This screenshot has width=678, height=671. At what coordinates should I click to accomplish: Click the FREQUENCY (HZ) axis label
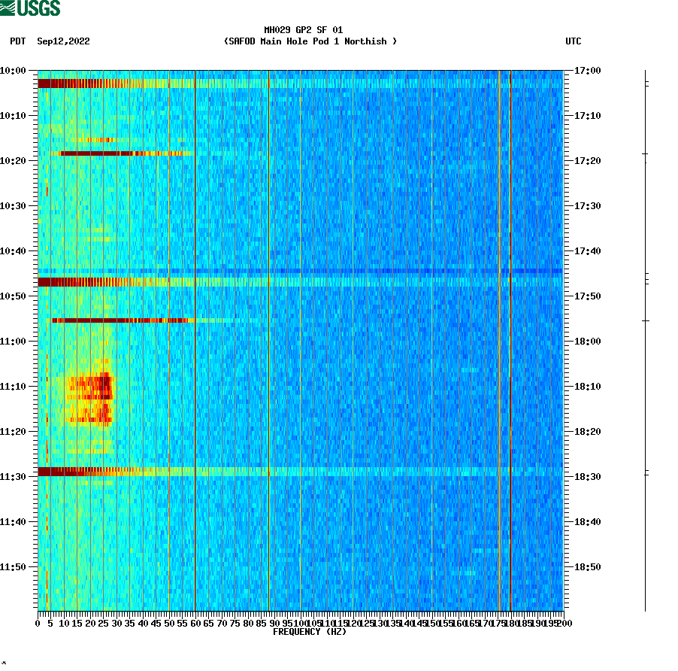point(311,633)
